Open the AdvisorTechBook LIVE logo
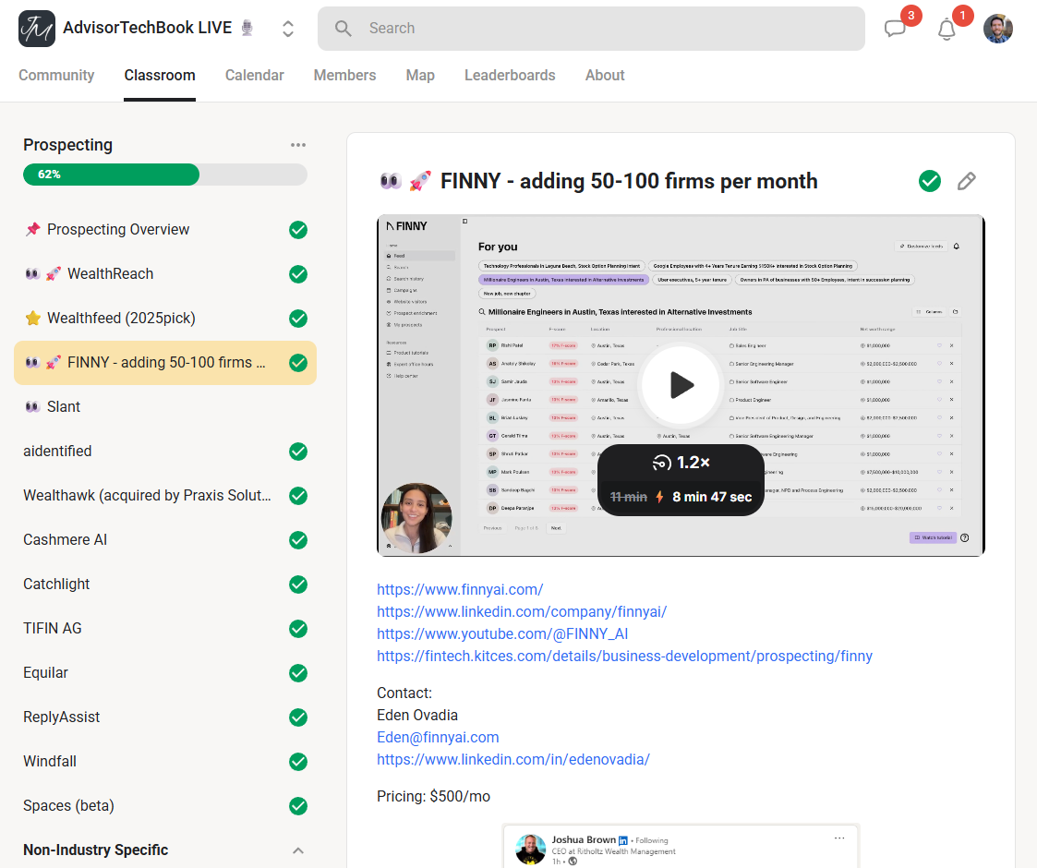This screenshot has width=1037, height=868. tap(36, 29)
